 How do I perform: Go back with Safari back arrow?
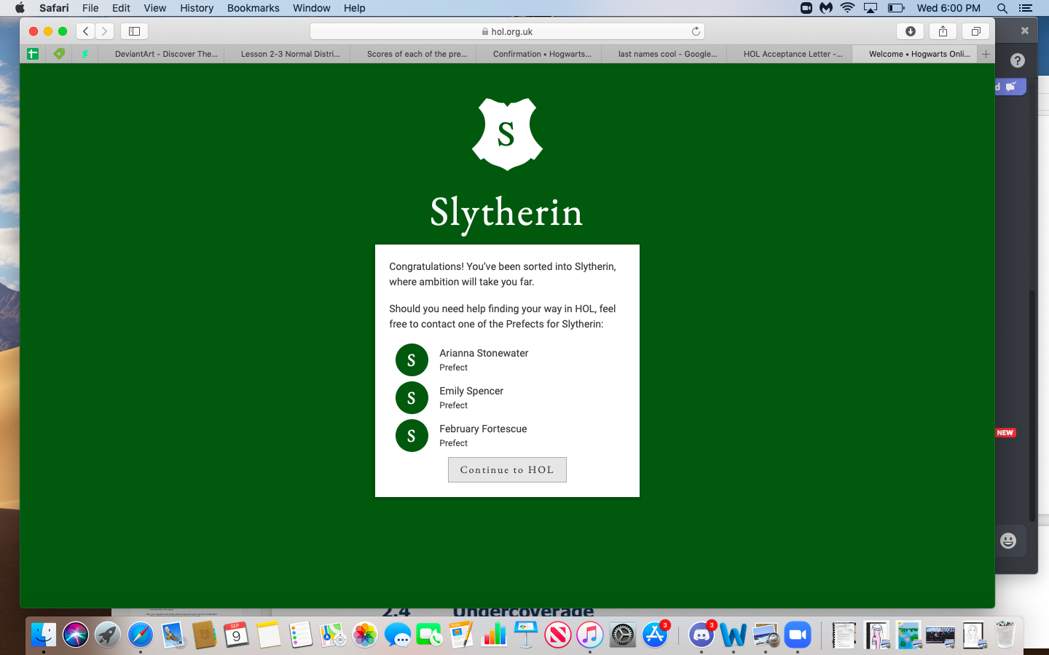click(x=86, y=31)
